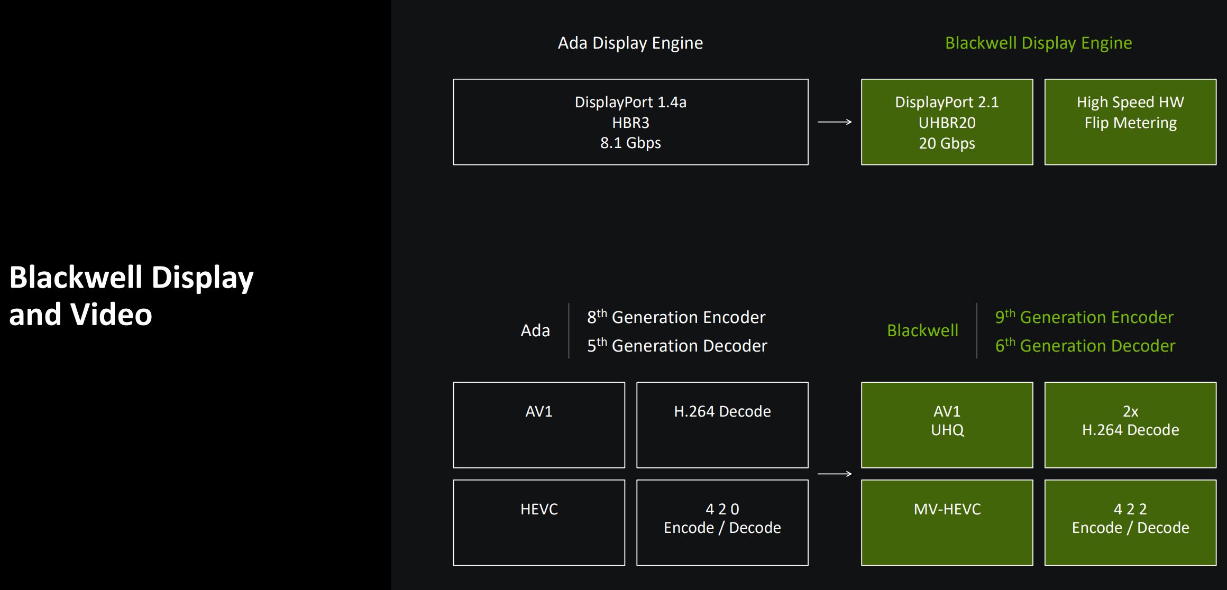
Task: Click the Blackwell Display Engine green heading
Action: (x=1038, y=43)
